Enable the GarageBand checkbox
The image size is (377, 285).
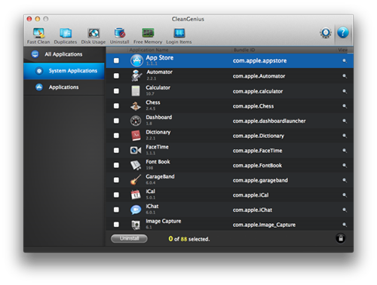coord(116,180)
